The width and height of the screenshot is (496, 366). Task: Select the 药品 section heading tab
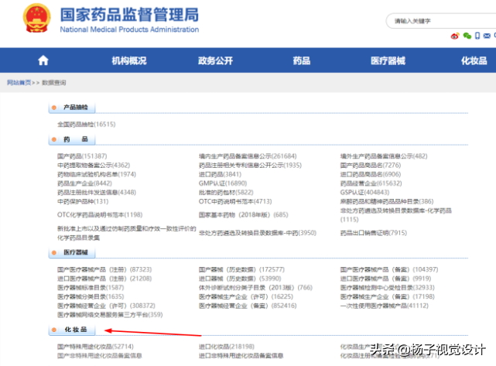click(72, 139)
